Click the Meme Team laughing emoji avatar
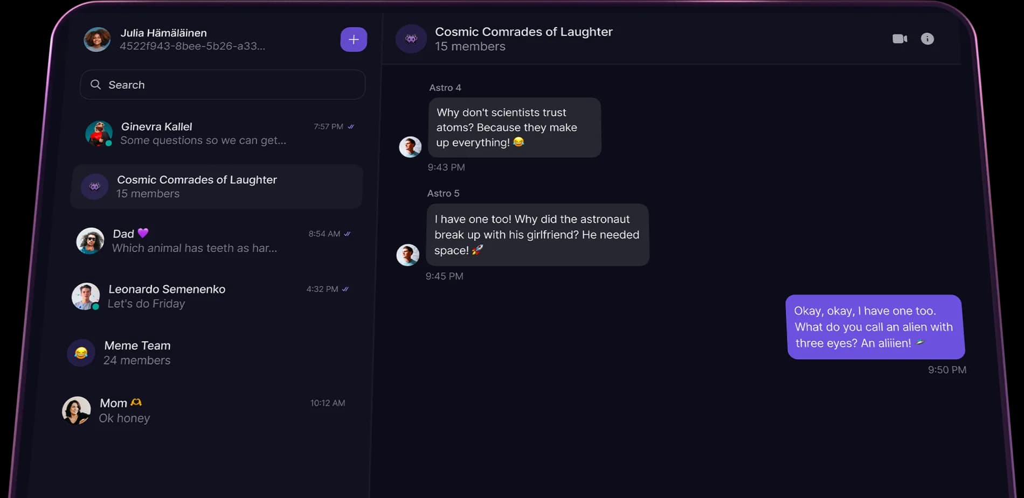1024x498 pixels. (81, 353)
